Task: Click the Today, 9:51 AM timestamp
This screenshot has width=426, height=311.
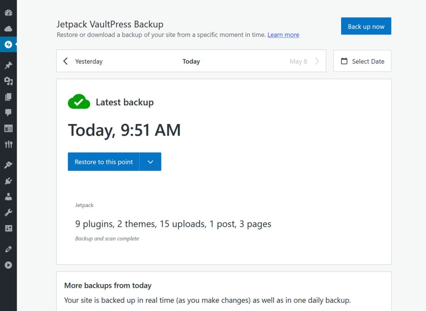Action: (124, 130)
